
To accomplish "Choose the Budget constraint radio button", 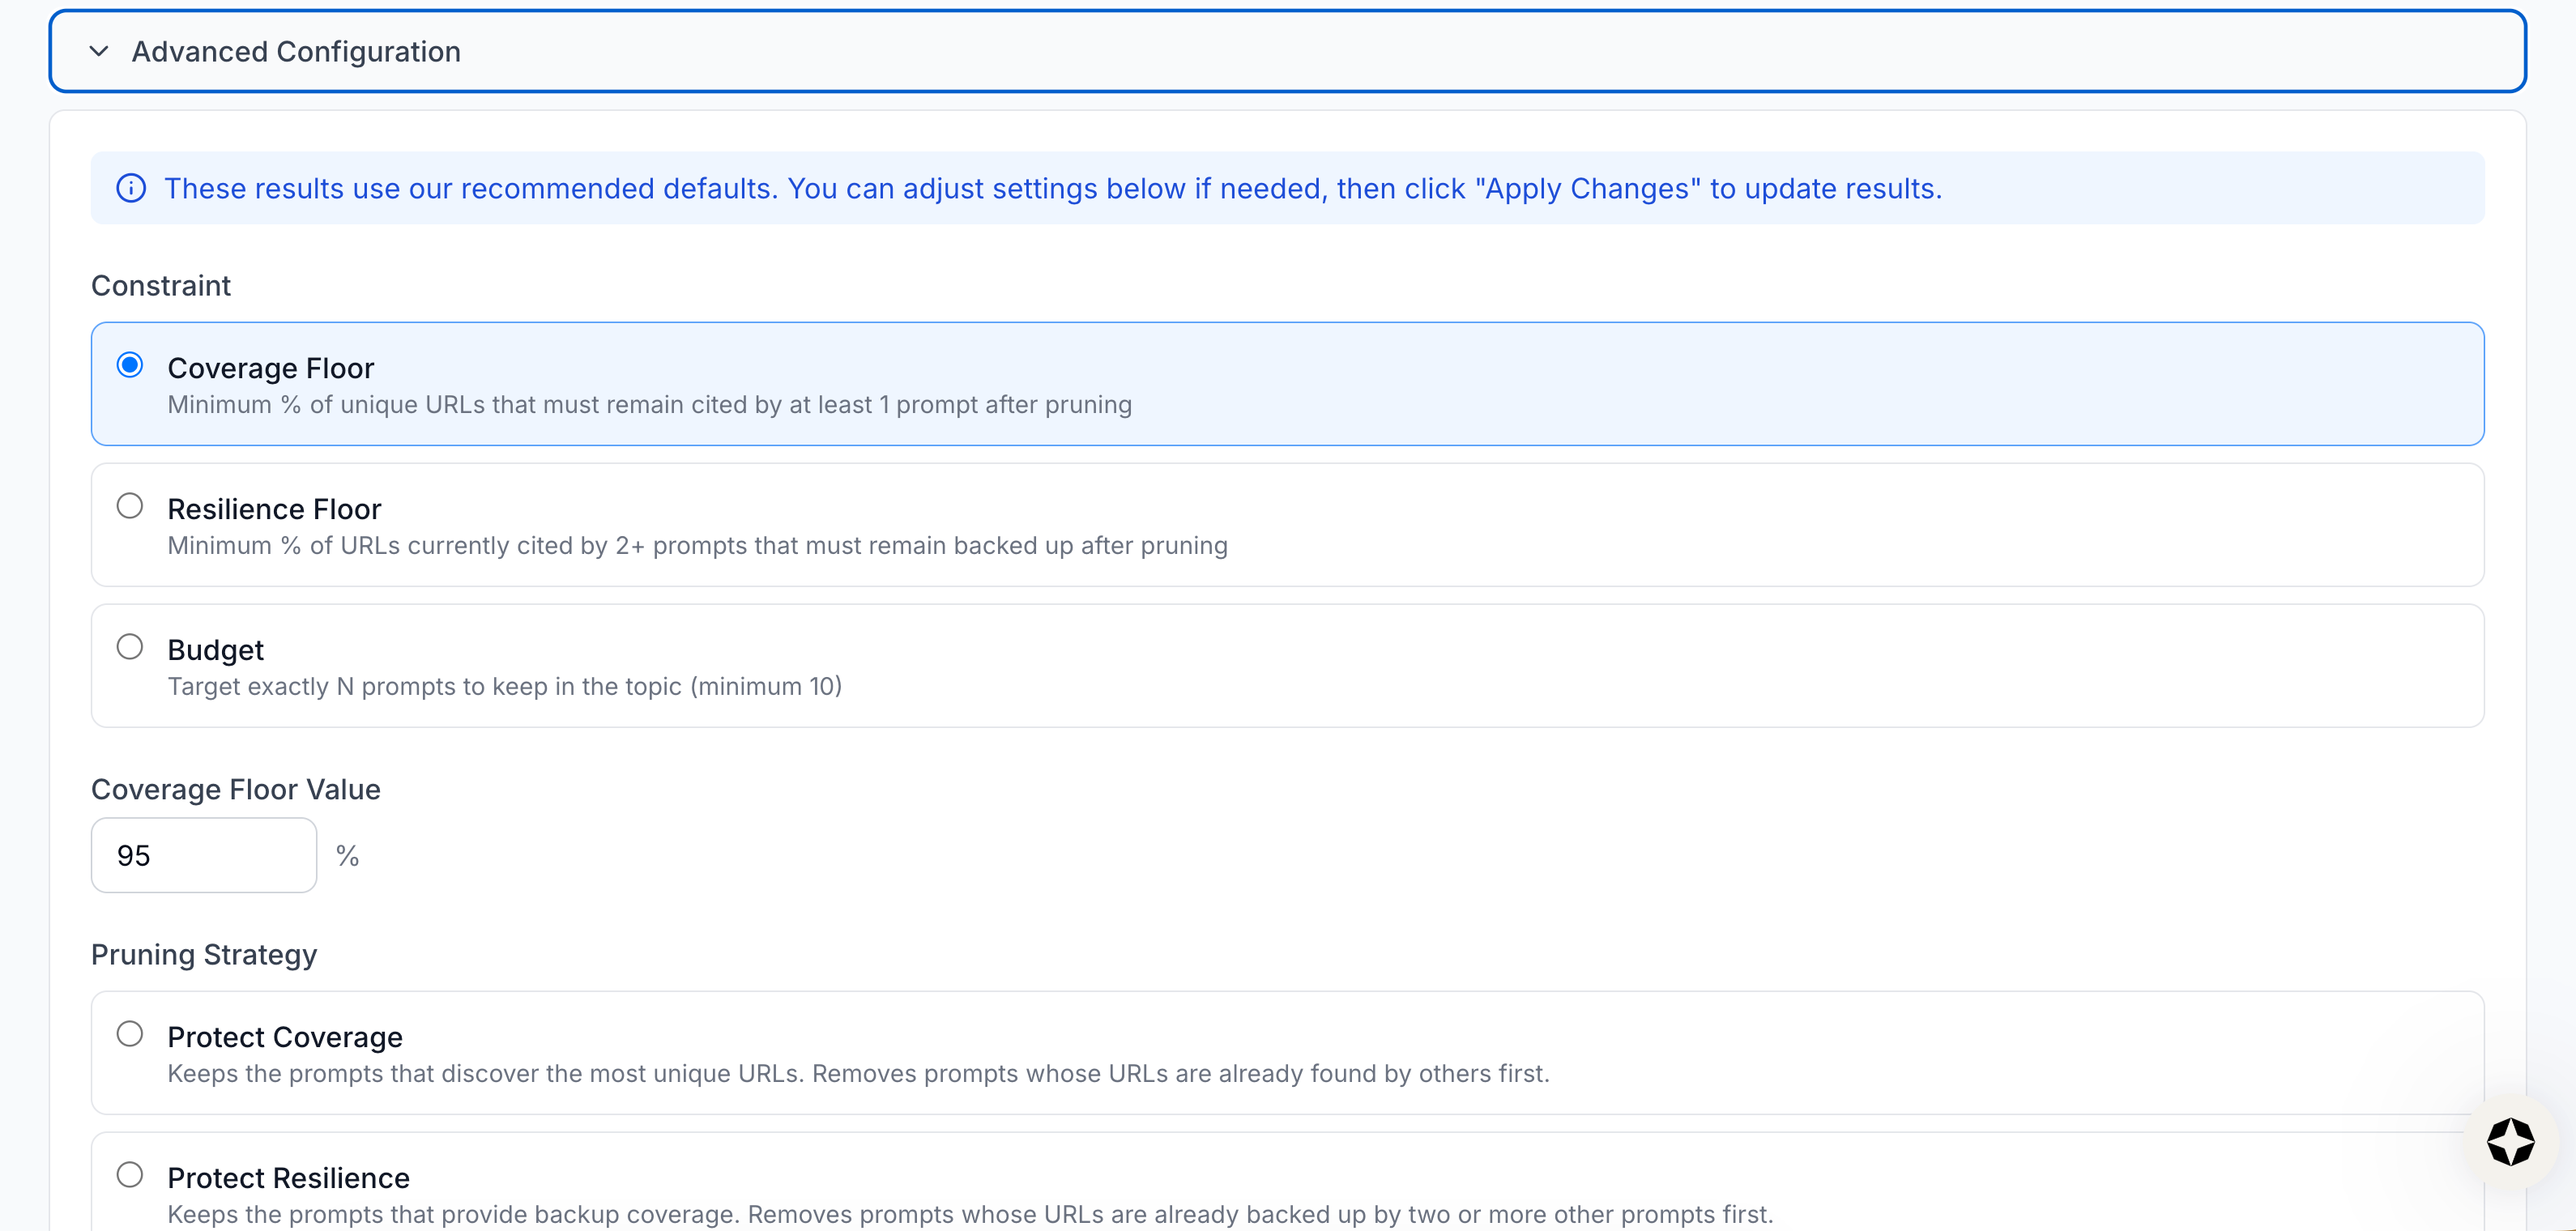I will click(x=130, y=647).
